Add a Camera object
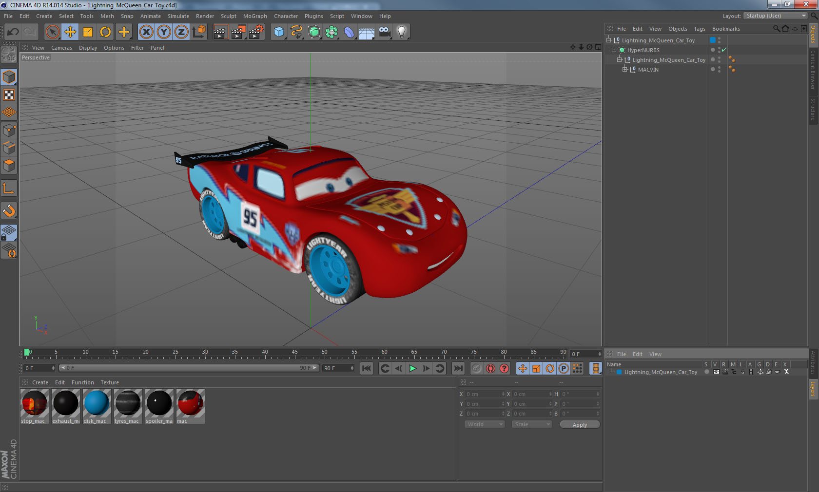The width and height of the screenshot is (819, 492). (x=384, y=32)
